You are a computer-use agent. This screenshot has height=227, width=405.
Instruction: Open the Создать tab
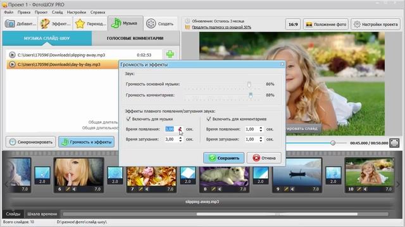tap(160, 24)
